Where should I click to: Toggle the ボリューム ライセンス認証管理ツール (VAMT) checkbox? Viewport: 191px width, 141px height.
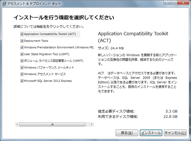[22, 61]
